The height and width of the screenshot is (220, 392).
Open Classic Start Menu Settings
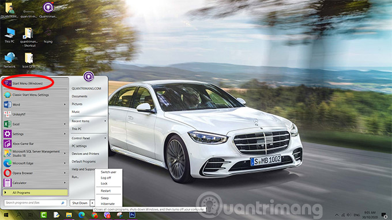pyautogui.click(x=36, y=95)
